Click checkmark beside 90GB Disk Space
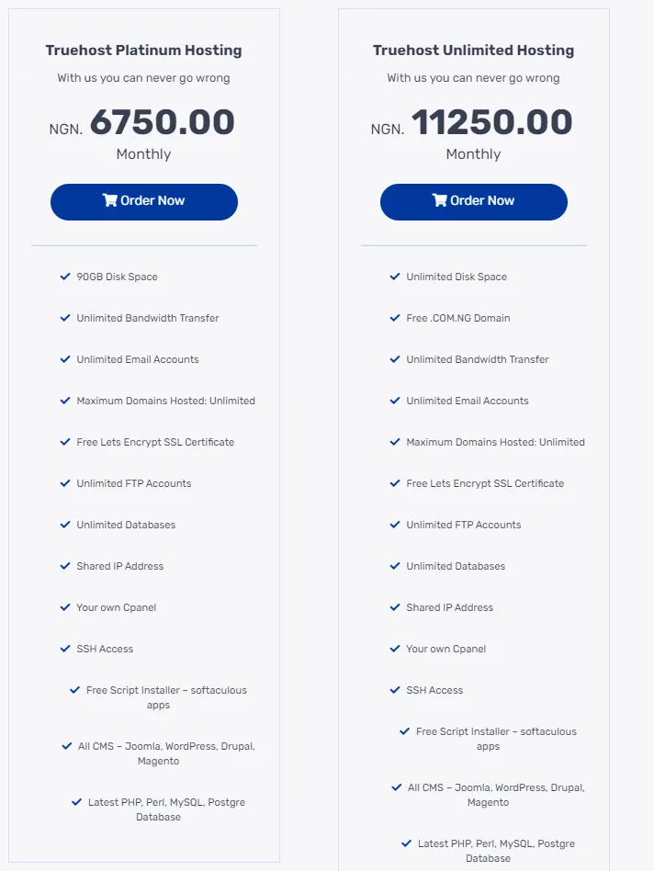Image resolution: width=654 pixels, height=871 pixels. click(65, 276)
